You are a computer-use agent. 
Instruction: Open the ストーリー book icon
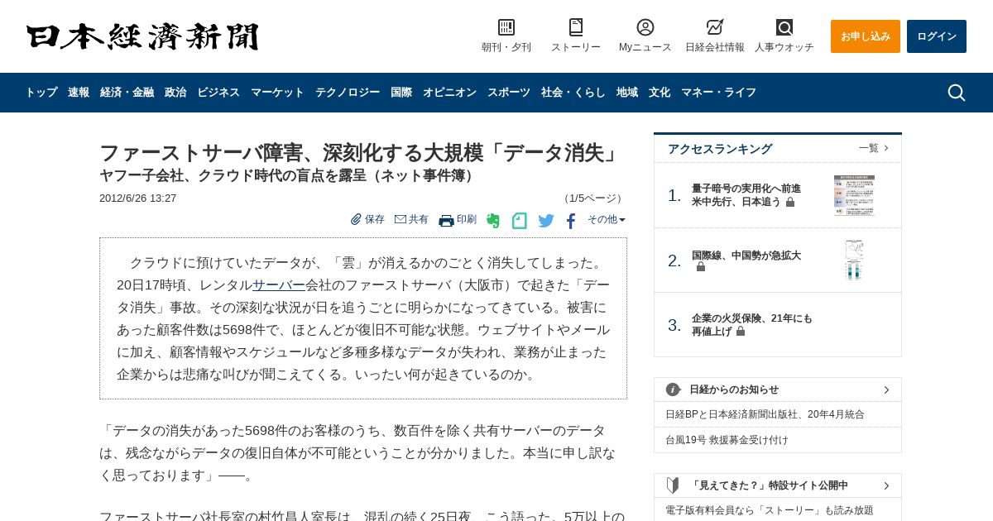[x=576, y=27]
